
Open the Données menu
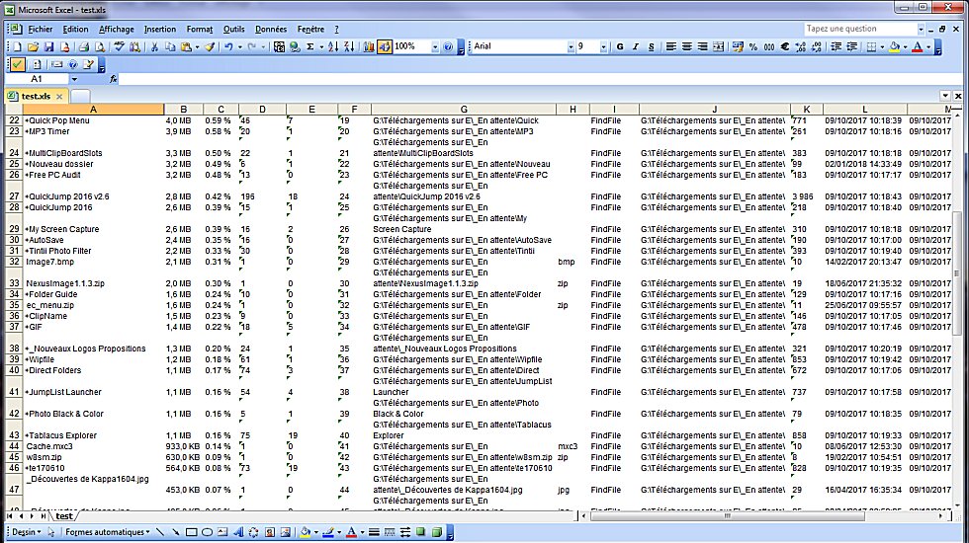(271, 29)
